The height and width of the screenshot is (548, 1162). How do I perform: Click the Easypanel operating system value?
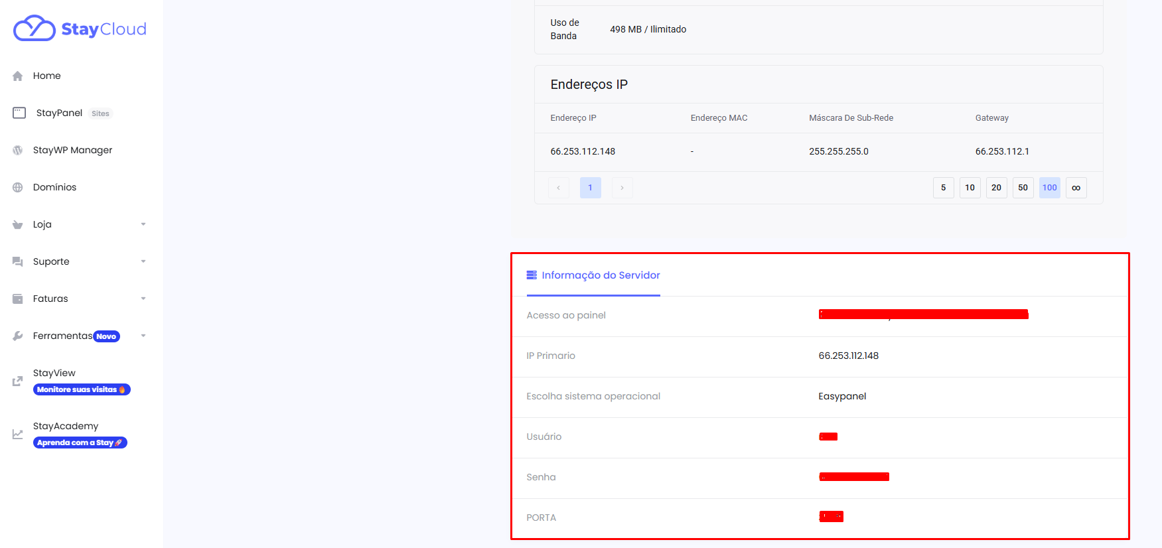point(842,396)
